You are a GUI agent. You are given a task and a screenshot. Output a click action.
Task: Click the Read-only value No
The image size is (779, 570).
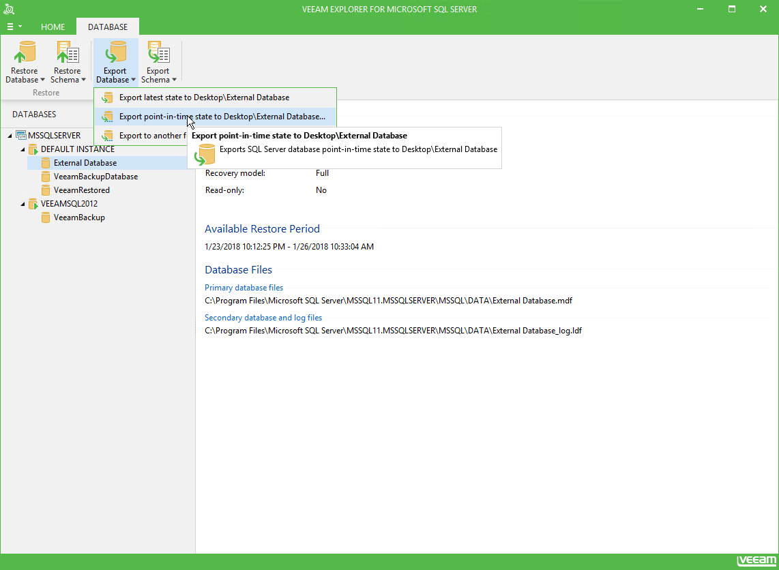pyautogui.click(x=321, y=190)
